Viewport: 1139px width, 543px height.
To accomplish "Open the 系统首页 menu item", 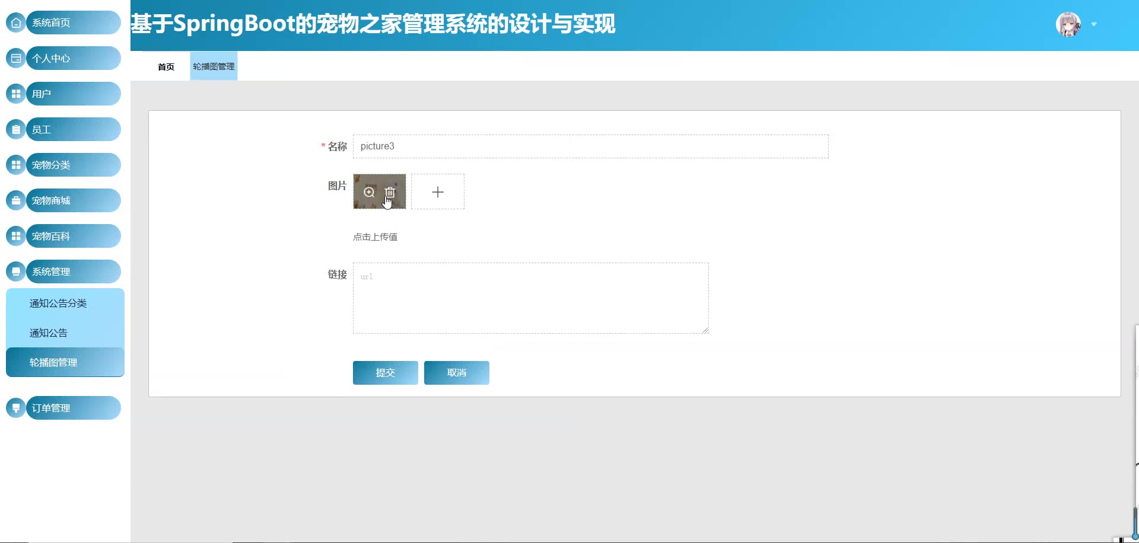I will [74, 23].
